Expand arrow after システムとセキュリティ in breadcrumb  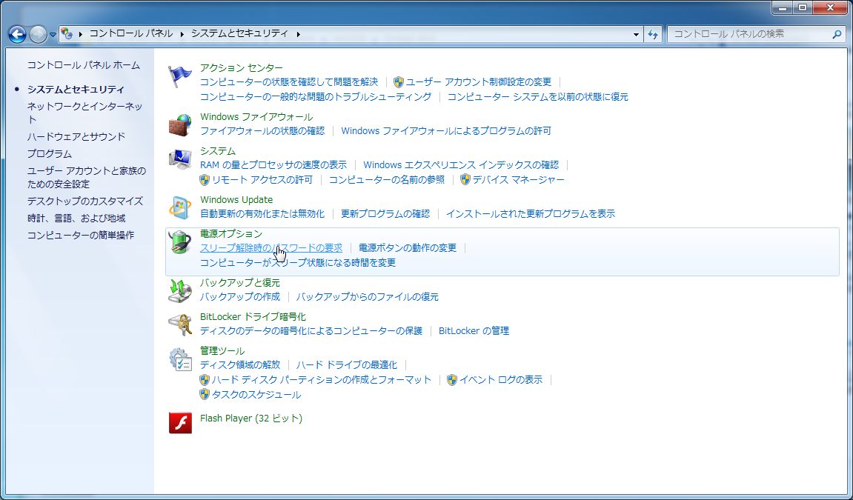tap(298, 33)
